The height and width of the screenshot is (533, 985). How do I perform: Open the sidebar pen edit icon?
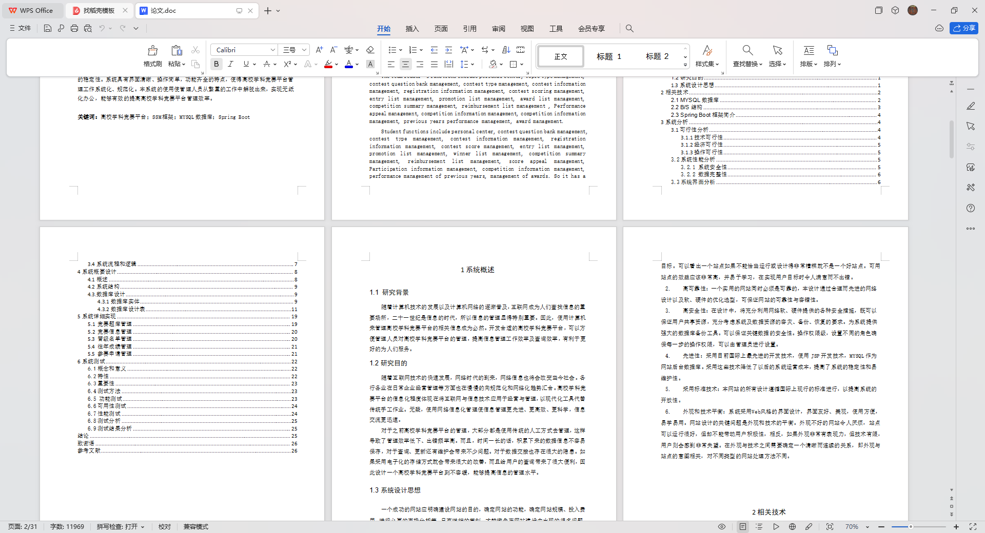coord(971,106)
